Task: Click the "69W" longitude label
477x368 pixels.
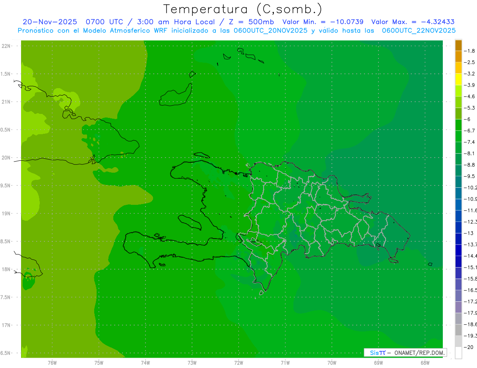Action: point(378,363)
